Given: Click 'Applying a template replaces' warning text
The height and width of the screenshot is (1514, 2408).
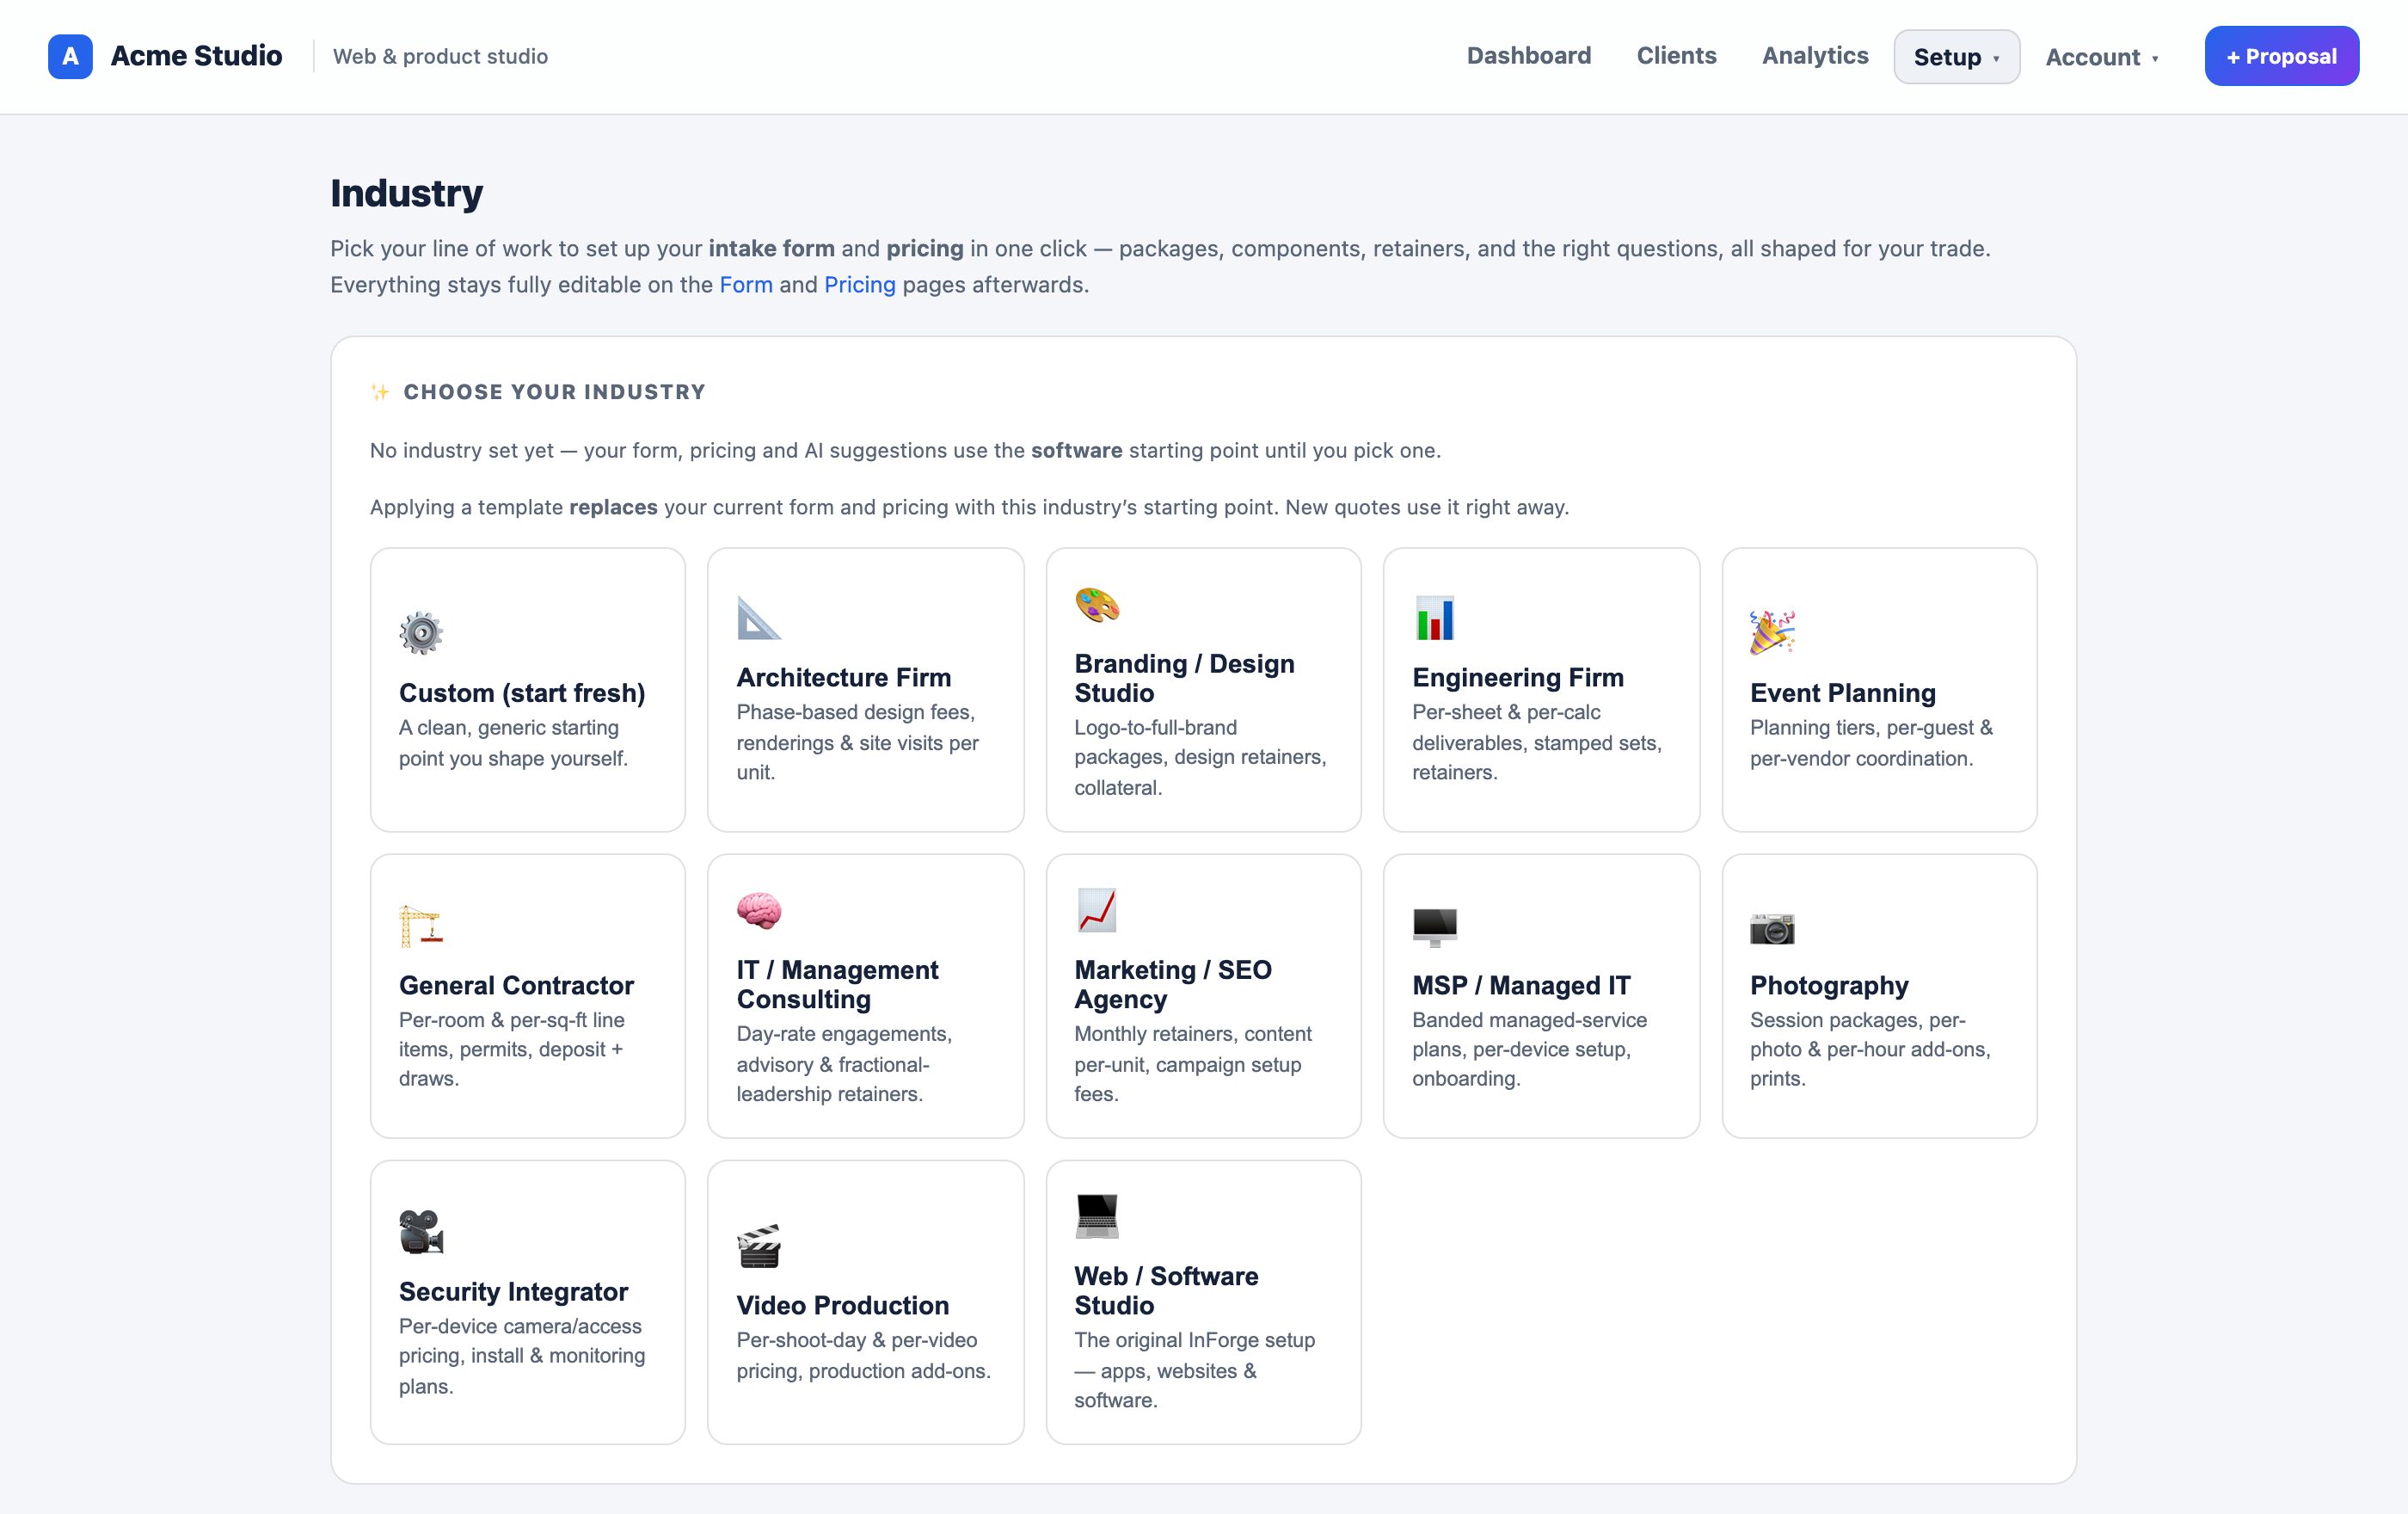Looking at the screenshot, I should tap(969, 507).
